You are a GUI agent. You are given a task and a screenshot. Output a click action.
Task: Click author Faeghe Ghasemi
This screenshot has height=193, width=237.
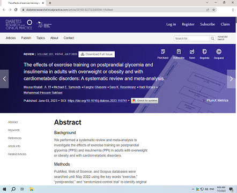click(x=95, y=87)
